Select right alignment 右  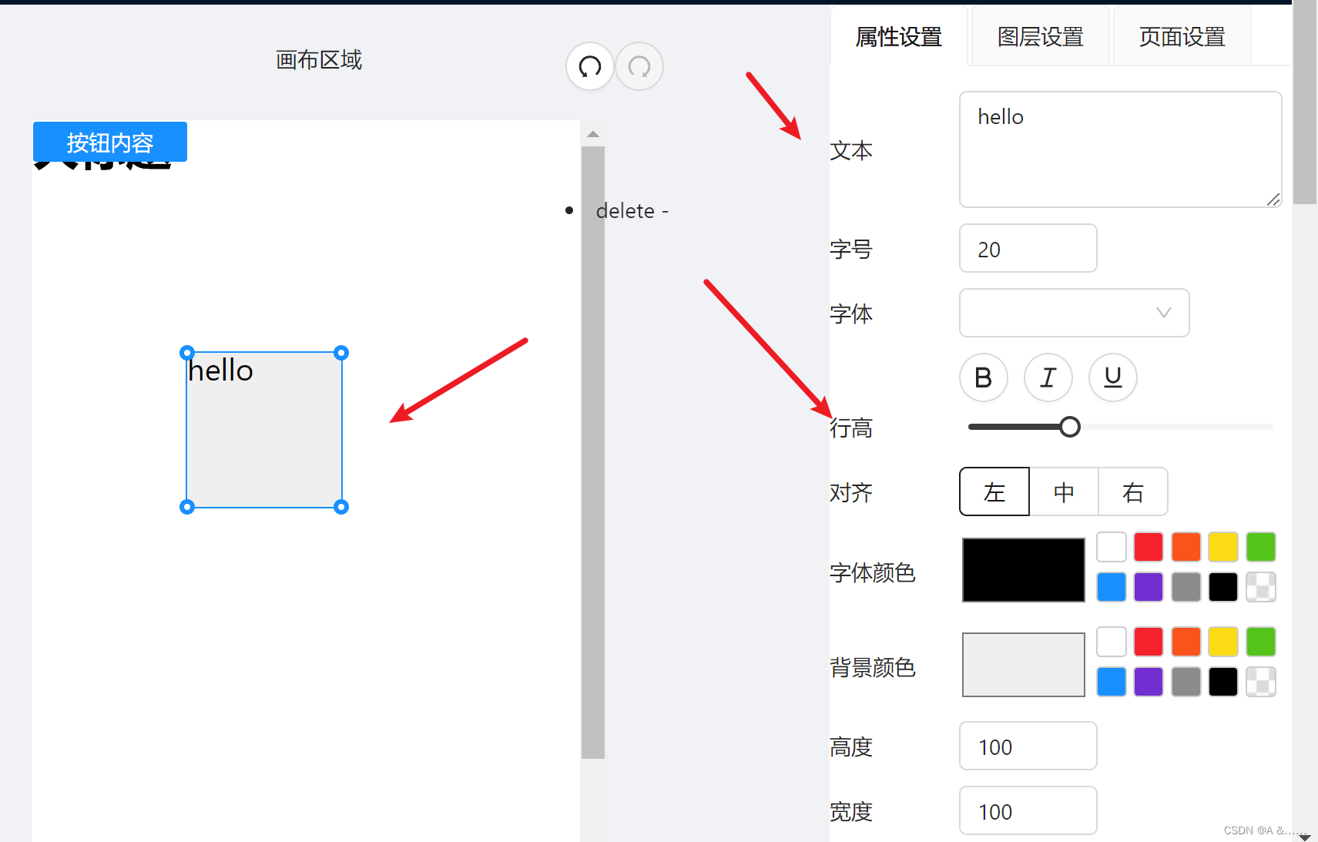pos(1133,491)
